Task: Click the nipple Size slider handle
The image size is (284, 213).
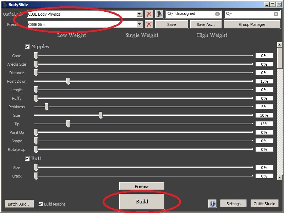Action: 100,115
